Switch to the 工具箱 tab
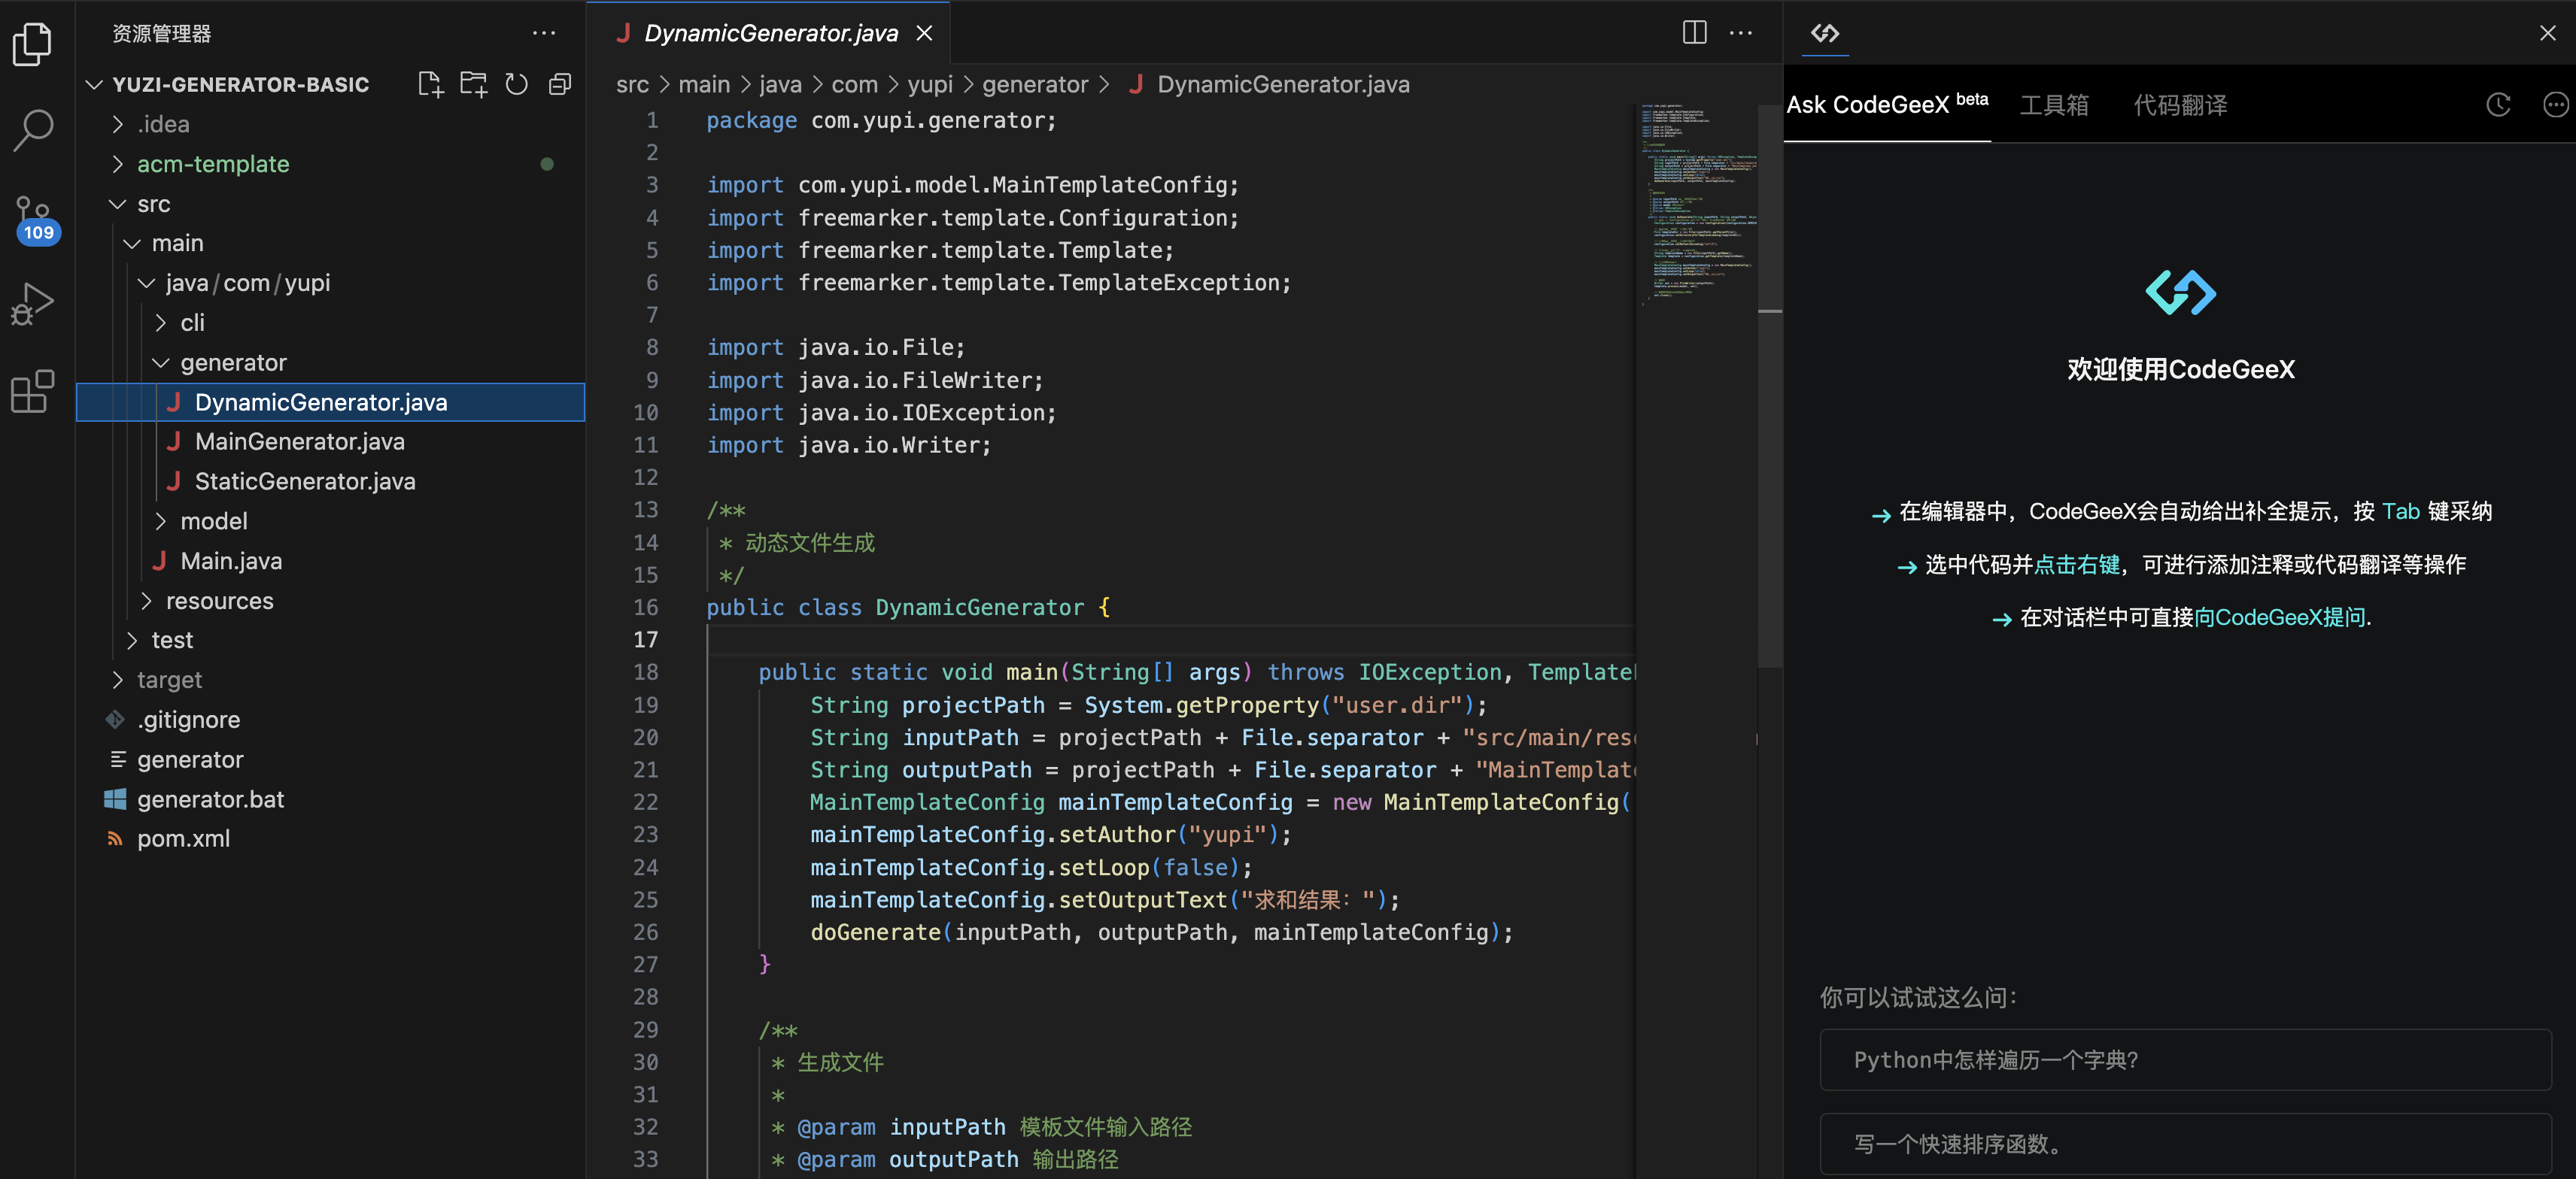 coord(2053,105)
